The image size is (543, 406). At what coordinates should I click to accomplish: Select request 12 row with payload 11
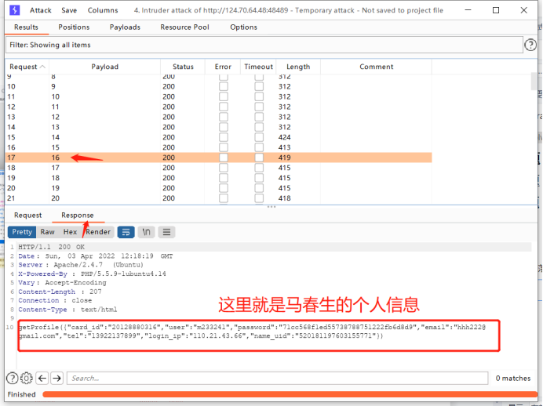tap(218, 107)
